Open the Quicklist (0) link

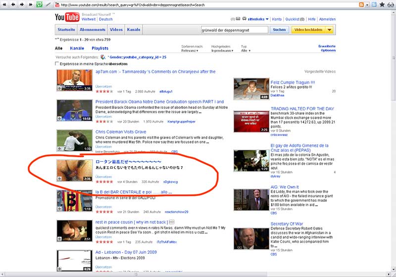295,19
